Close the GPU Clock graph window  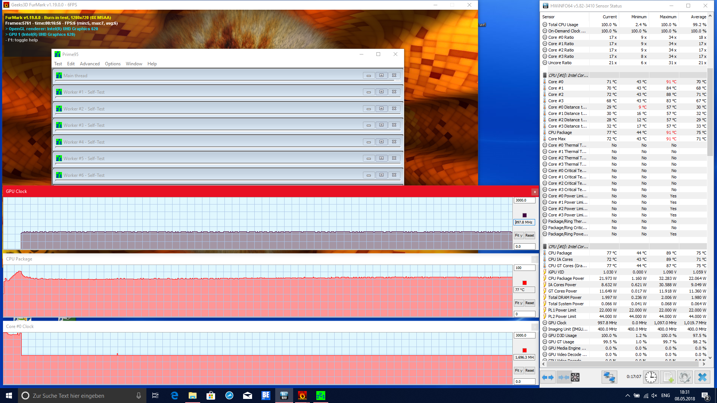tap(535, 192)
